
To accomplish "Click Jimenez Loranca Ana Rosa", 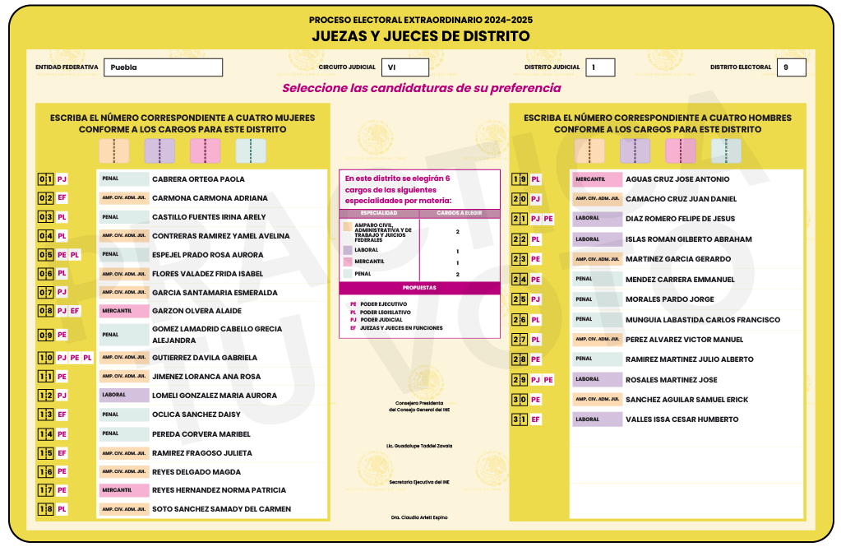I will (x=206, y=377).
